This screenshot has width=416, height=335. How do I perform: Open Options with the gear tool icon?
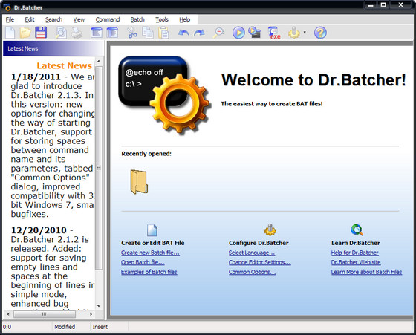[294, 33]
